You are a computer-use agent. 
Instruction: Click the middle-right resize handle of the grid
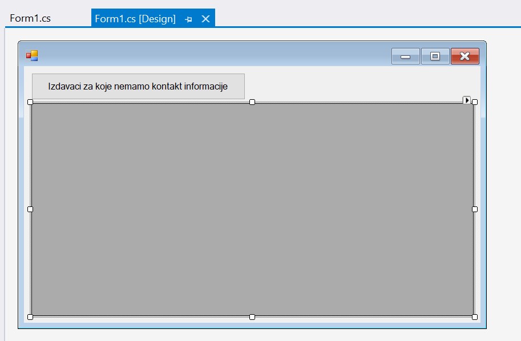click(475, 209)
